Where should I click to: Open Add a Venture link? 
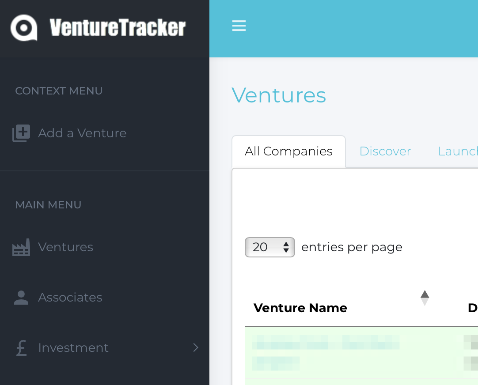pyautogui.click(x=82, y=133)
